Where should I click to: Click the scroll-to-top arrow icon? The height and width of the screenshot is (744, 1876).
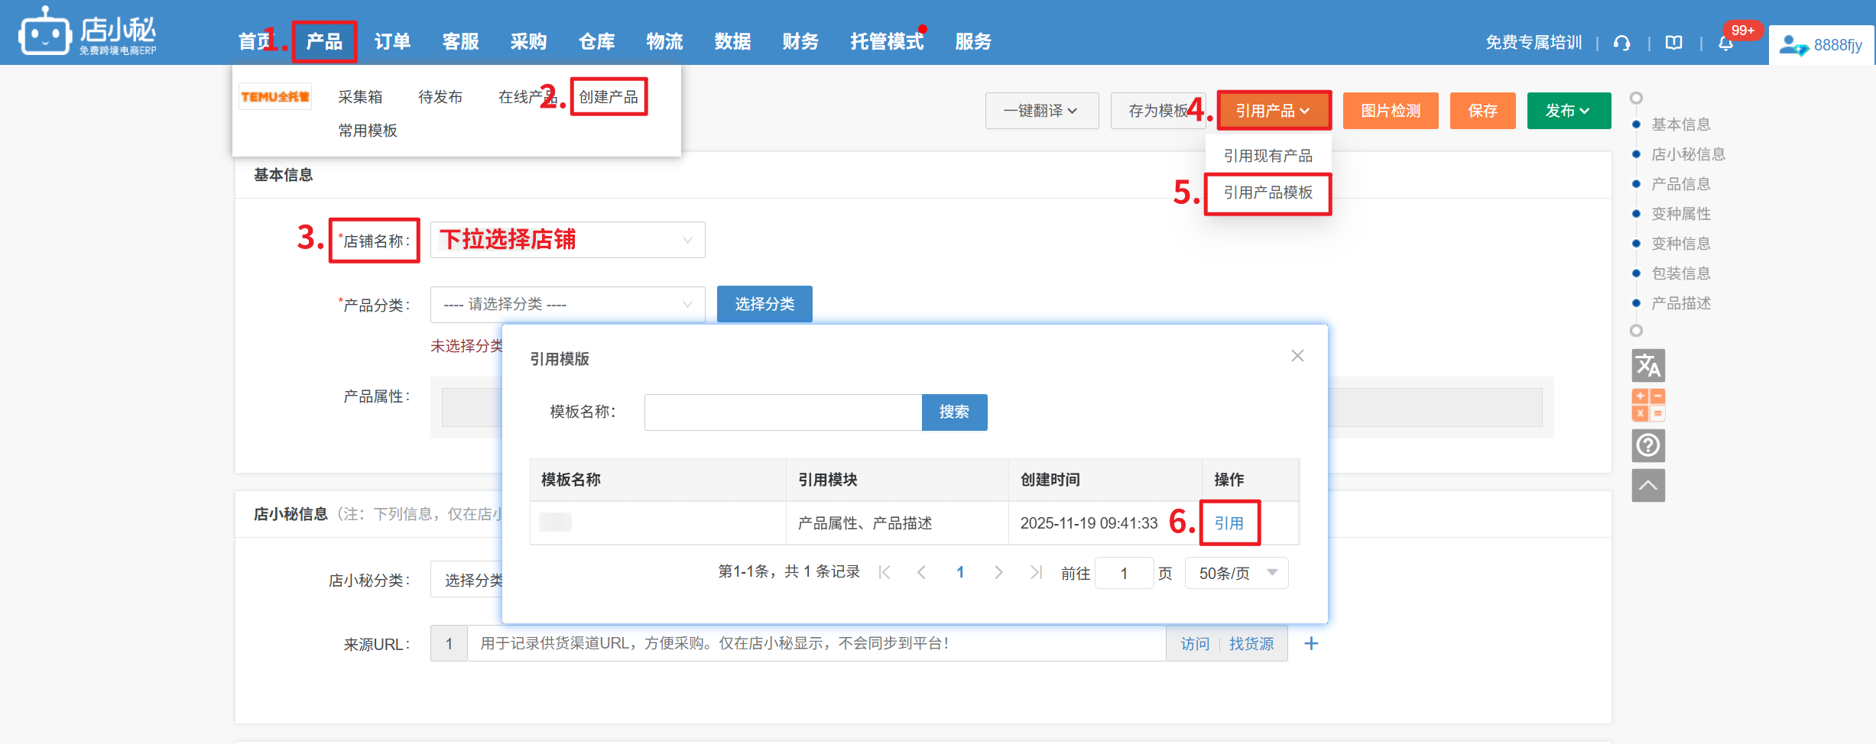click(1647, 485)
